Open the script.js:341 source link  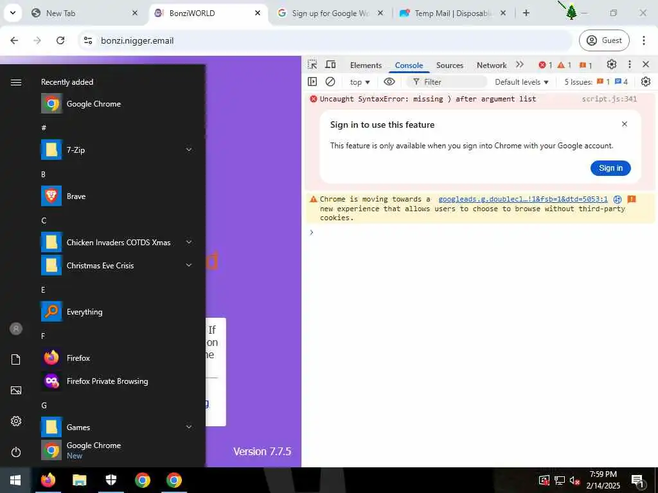coord(609,99)
